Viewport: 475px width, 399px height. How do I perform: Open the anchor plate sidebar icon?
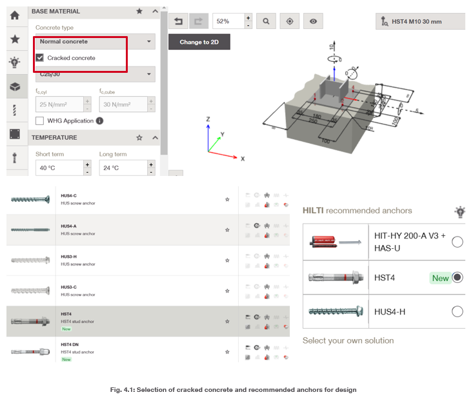click(x=15, y=133)
